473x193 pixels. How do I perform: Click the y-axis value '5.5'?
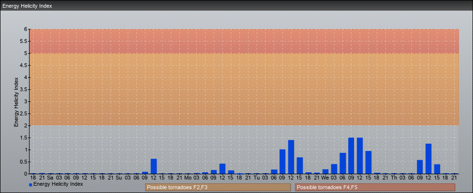pos(24,41)
